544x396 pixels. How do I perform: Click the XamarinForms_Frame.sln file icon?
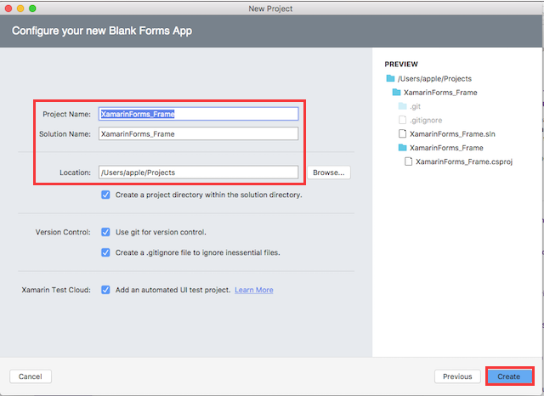403,134
